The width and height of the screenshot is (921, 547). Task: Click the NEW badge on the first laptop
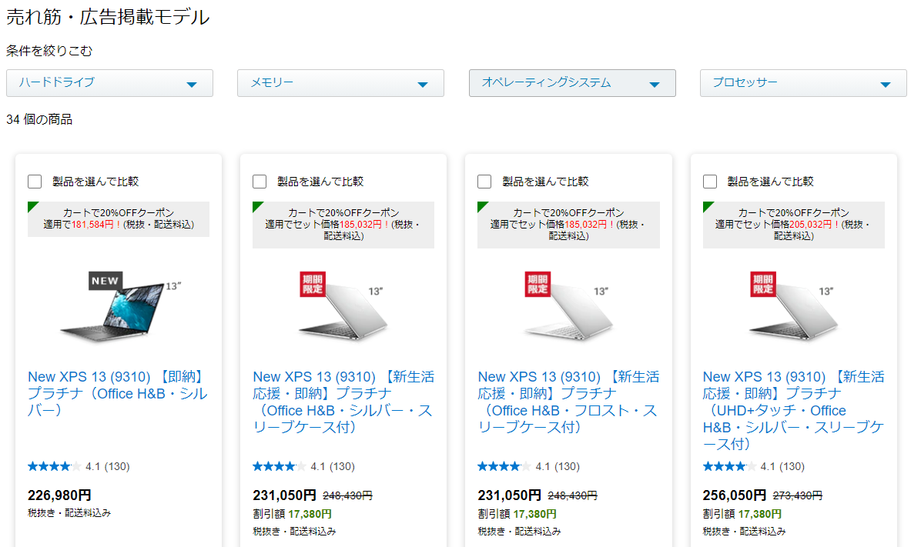(x=105, y=281)
